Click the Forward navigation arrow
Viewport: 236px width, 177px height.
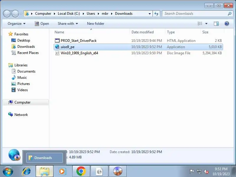pos(15,14)
